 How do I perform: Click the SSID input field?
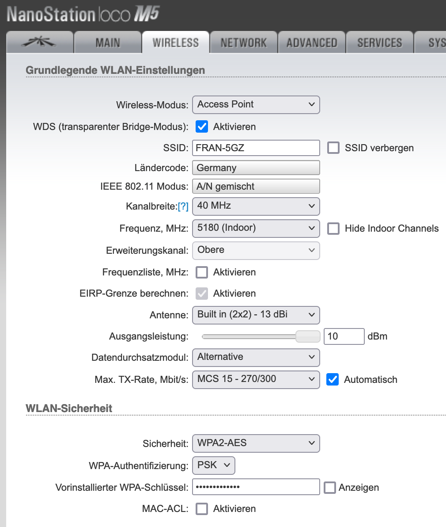256,148
